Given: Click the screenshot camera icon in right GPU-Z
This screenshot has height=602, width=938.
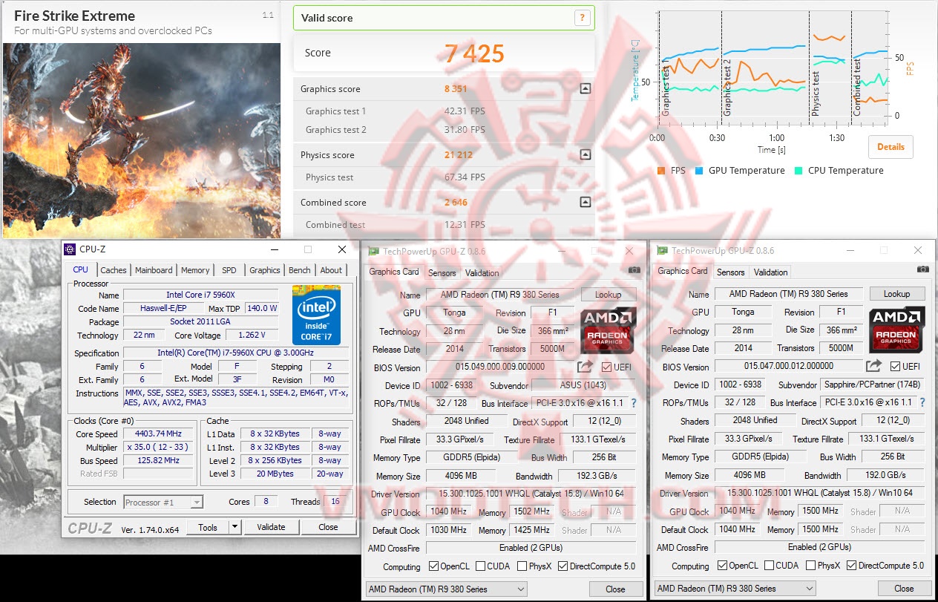Looking at the screenshot, I should coord(922,269).
